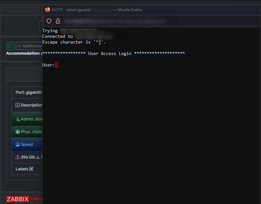Viewport: 261px width, 204px height.
Task: Edit labels using the pencil icon
Action: point(31,169)
